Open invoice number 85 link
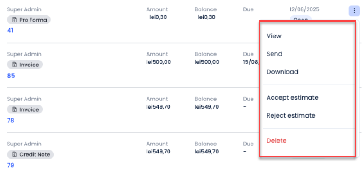Viewport: 364px width, 170px height. click(11, 76)
